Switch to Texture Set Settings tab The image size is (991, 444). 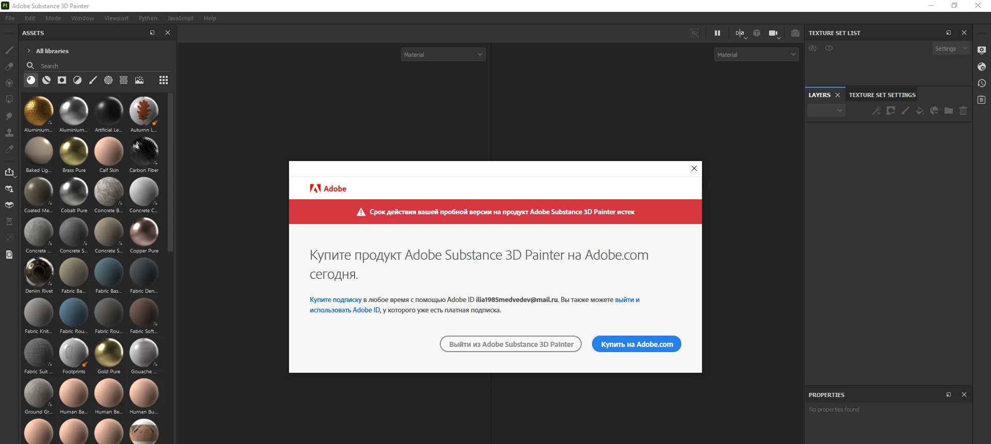pos(882,95)
